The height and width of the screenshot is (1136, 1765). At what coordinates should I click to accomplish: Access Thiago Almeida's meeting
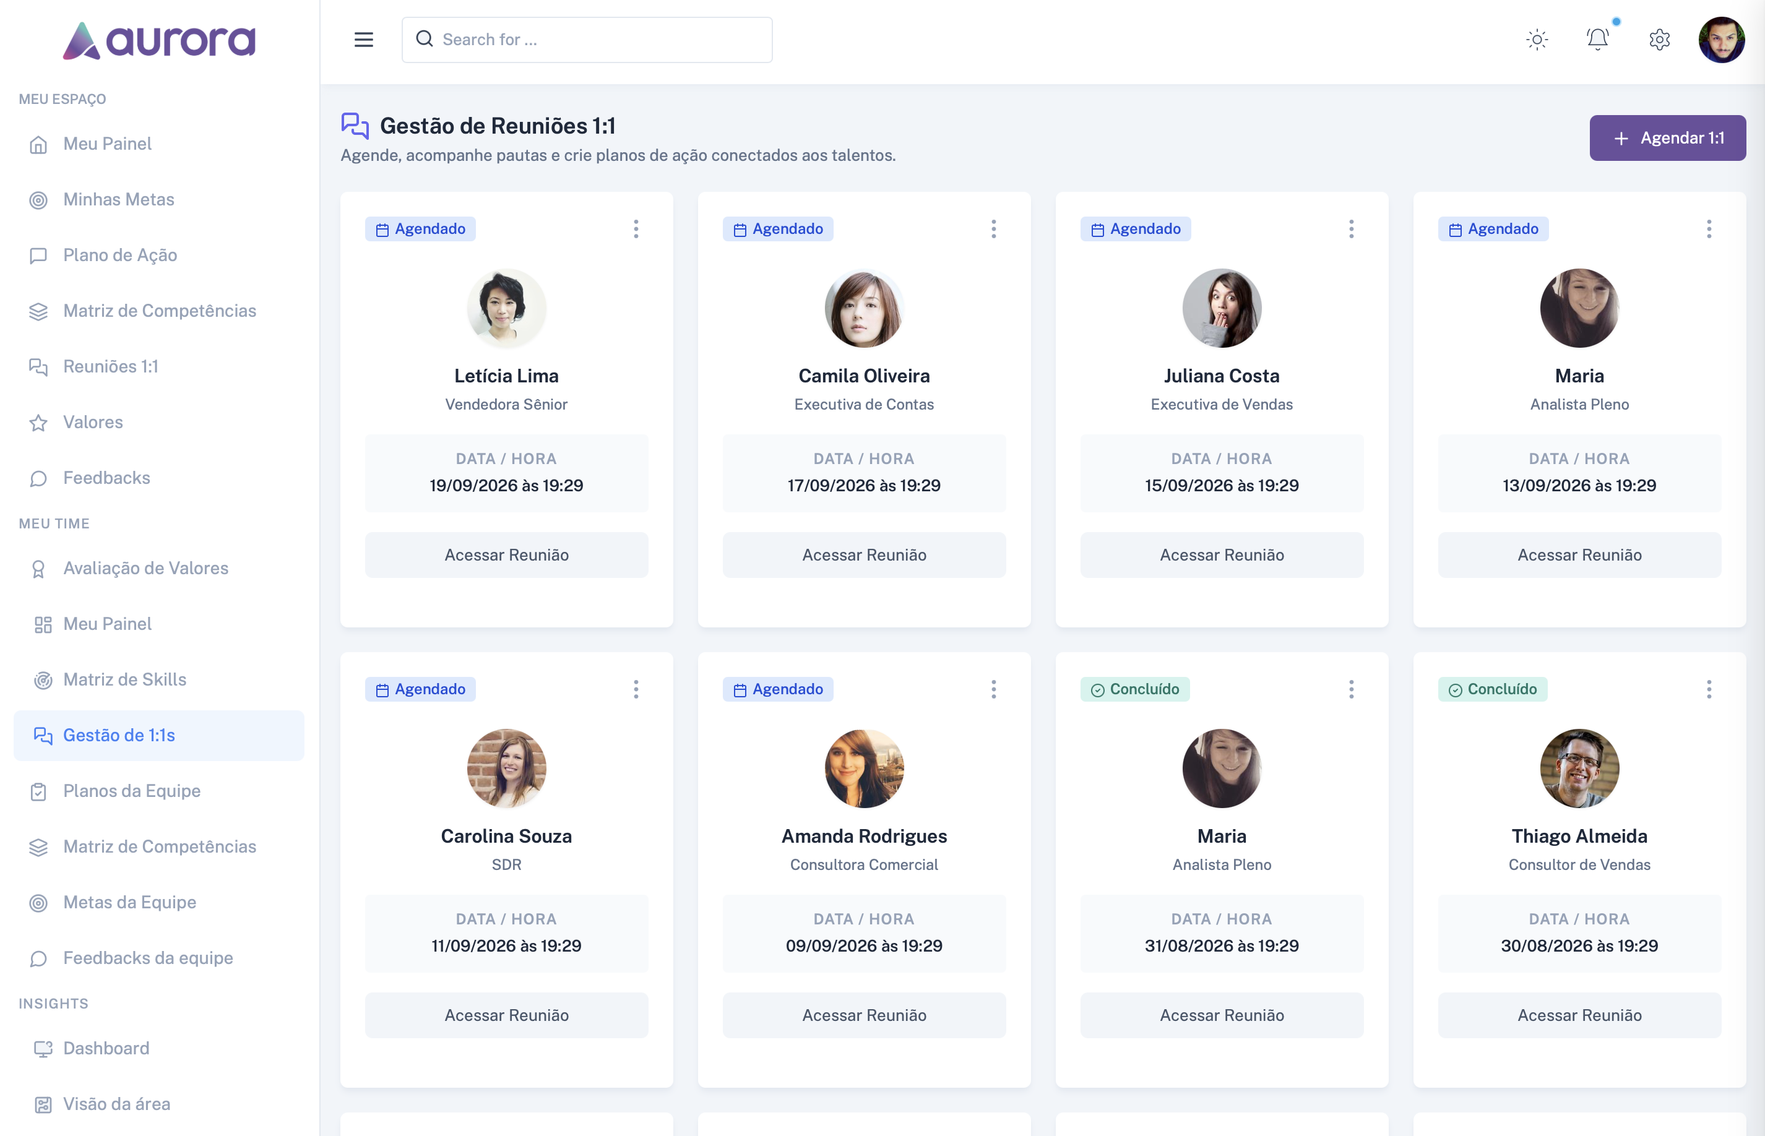pyautogui.click(x=1579, y=1015)
